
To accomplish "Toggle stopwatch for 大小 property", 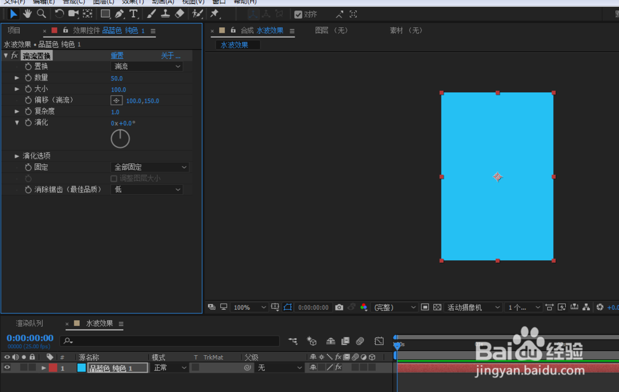I will pyautogui.click(x=28, y=89).
